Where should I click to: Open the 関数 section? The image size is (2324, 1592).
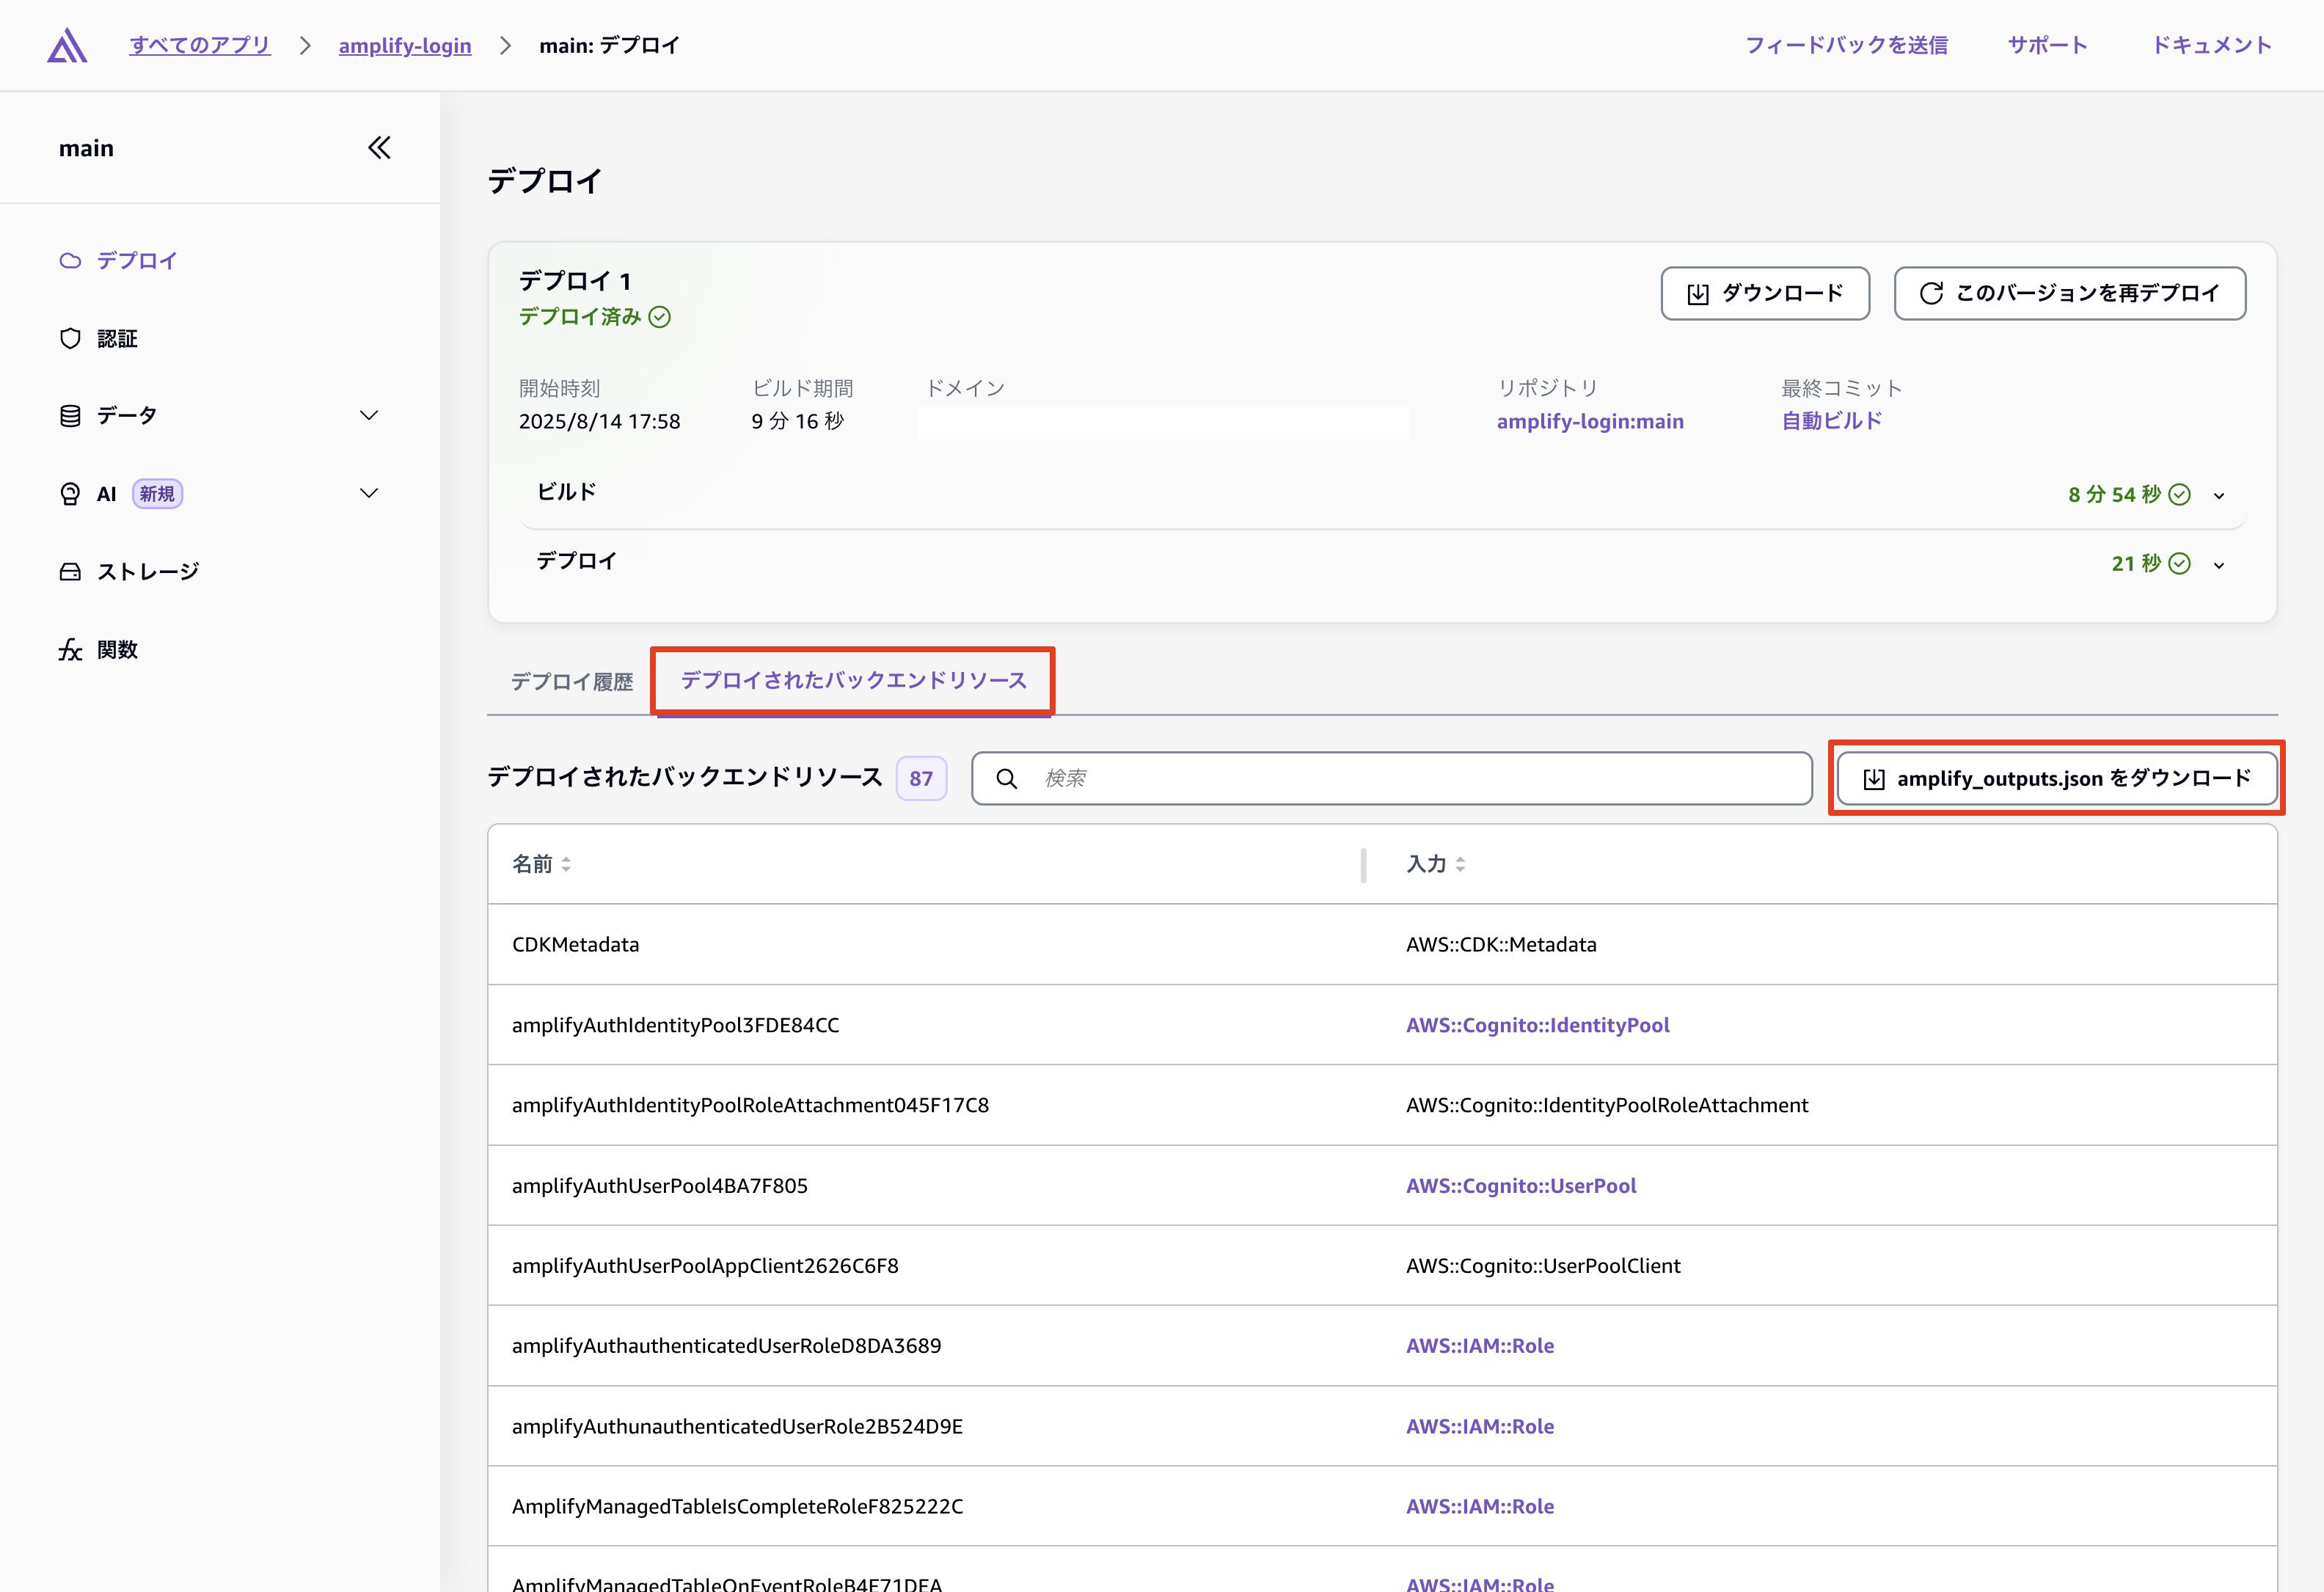tap(116, 650)
